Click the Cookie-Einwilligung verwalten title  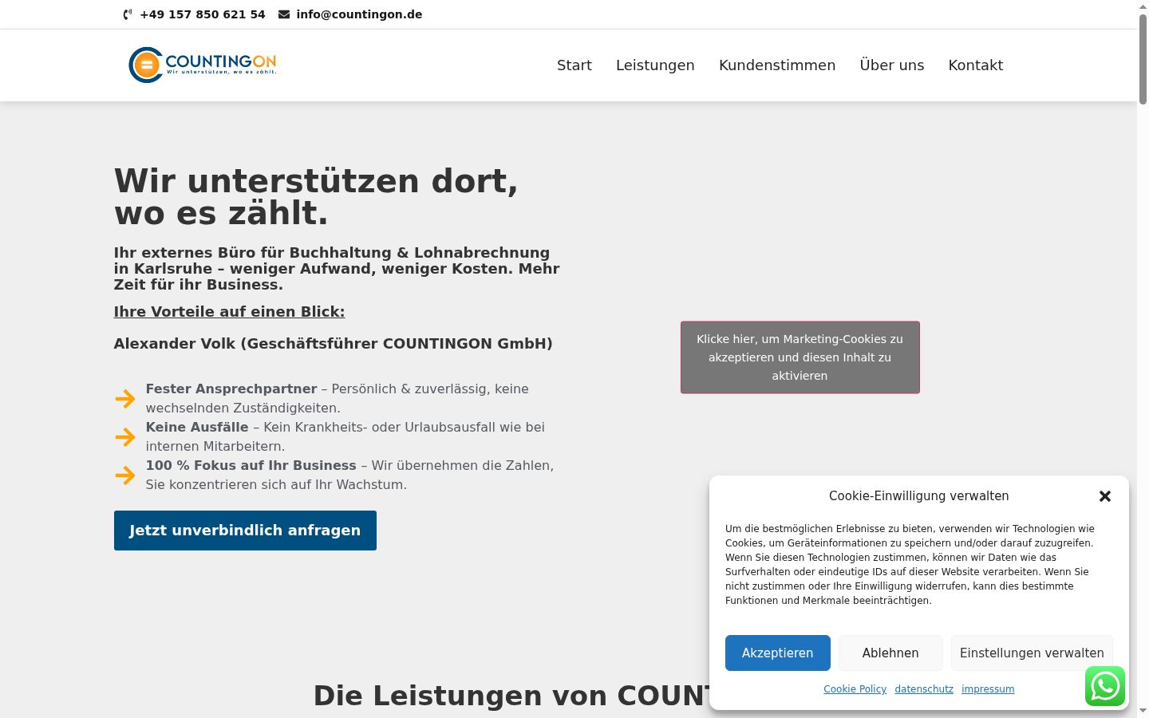[x=919, y=496]
